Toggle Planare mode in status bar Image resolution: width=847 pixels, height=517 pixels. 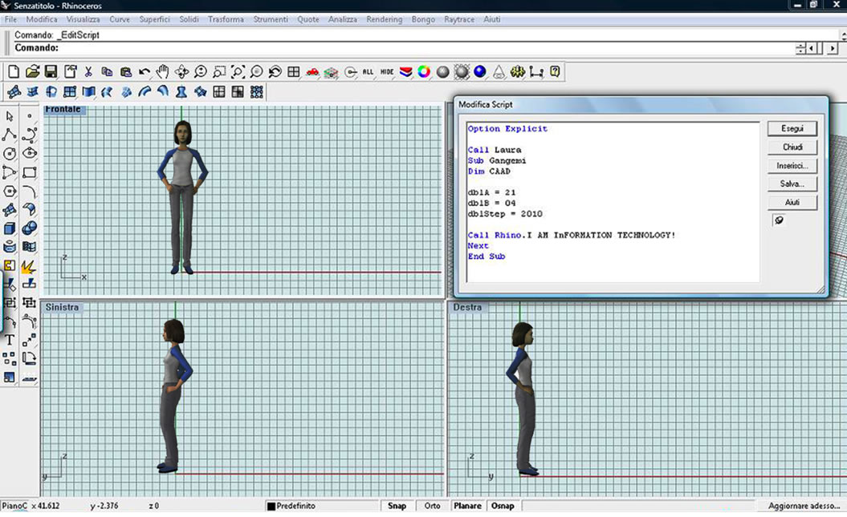click(467, 506)
